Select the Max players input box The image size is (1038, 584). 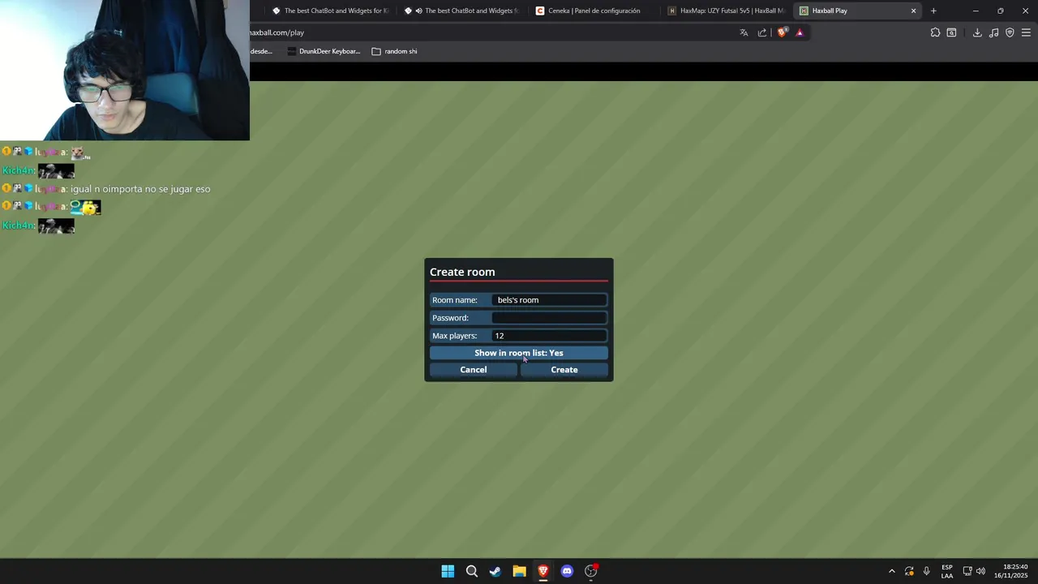[549, 336]
